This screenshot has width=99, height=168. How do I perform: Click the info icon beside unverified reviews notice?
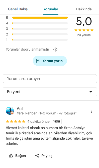pos(55,50)
